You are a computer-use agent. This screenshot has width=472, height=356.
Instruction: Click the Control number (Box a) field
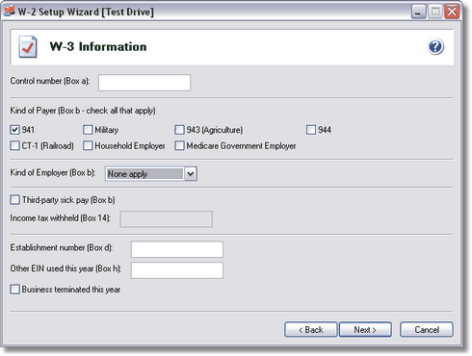pos(144,83)
